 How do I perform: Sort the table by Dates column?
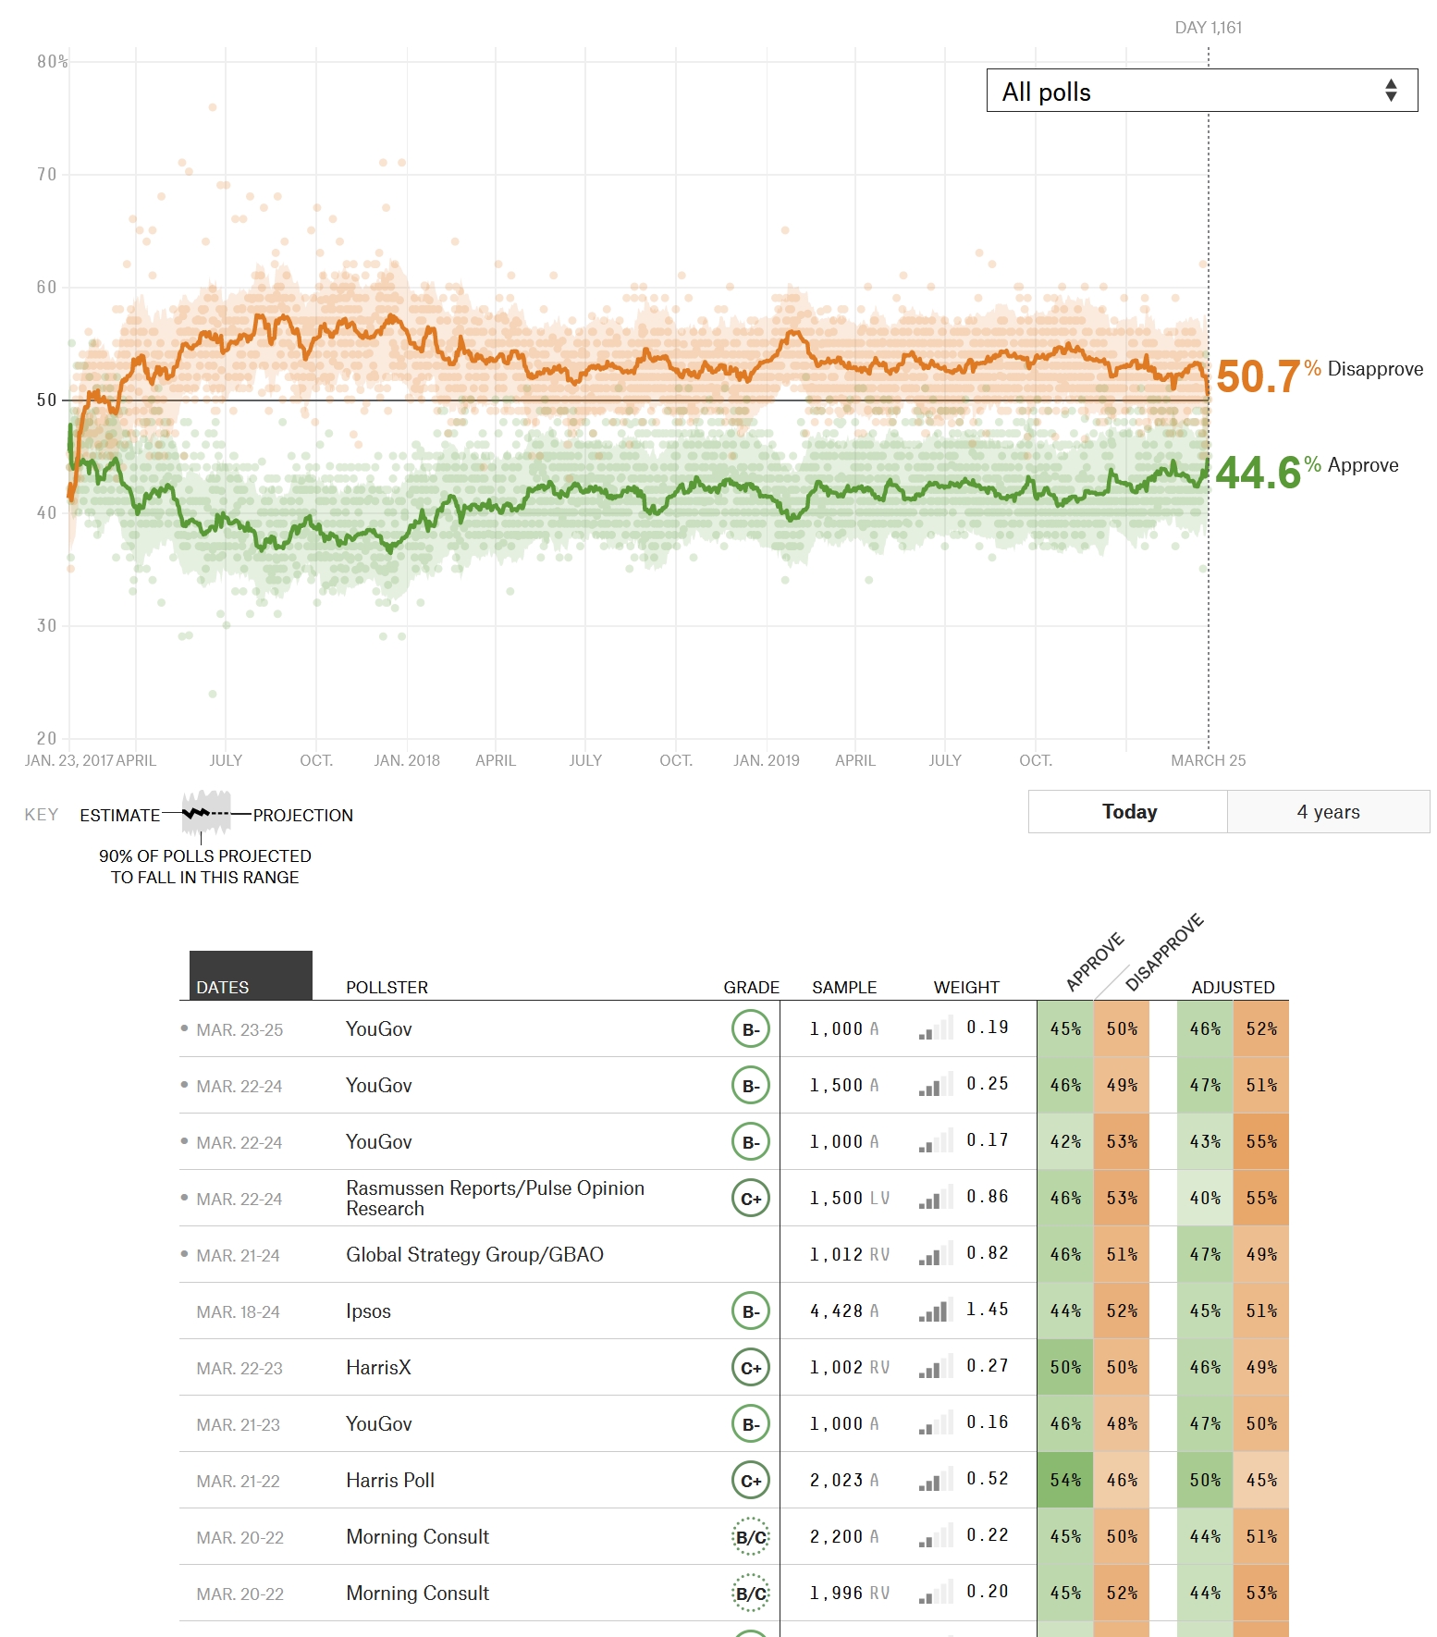point(223,987)
